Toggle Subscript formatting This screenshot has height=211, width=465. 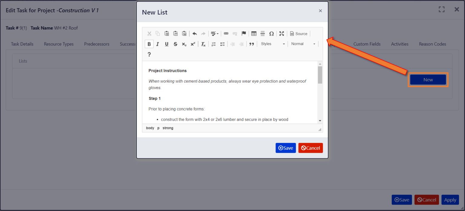pos(184,44)
